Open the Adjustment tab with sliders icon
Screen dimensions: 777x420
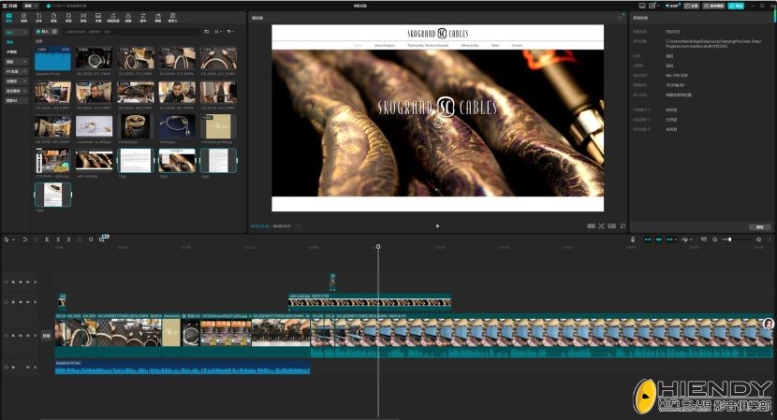(142, 18)
